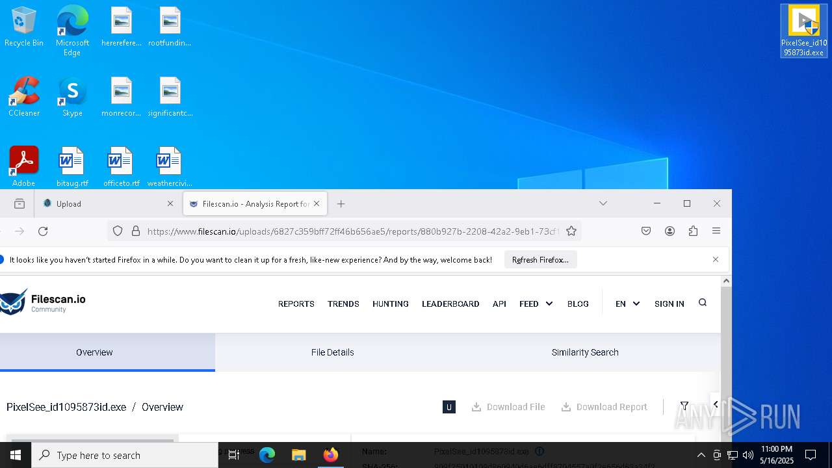Screen dimensions: 832x468
Task: Open the Recycle Bin desktop icon
Action: point(24,27)
